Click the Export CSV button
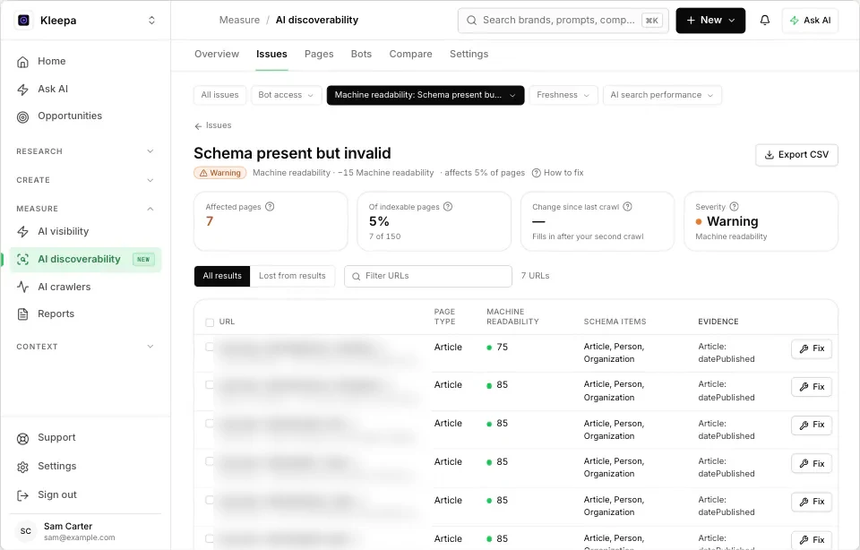 pyautogui.click(x=796, y=155)
